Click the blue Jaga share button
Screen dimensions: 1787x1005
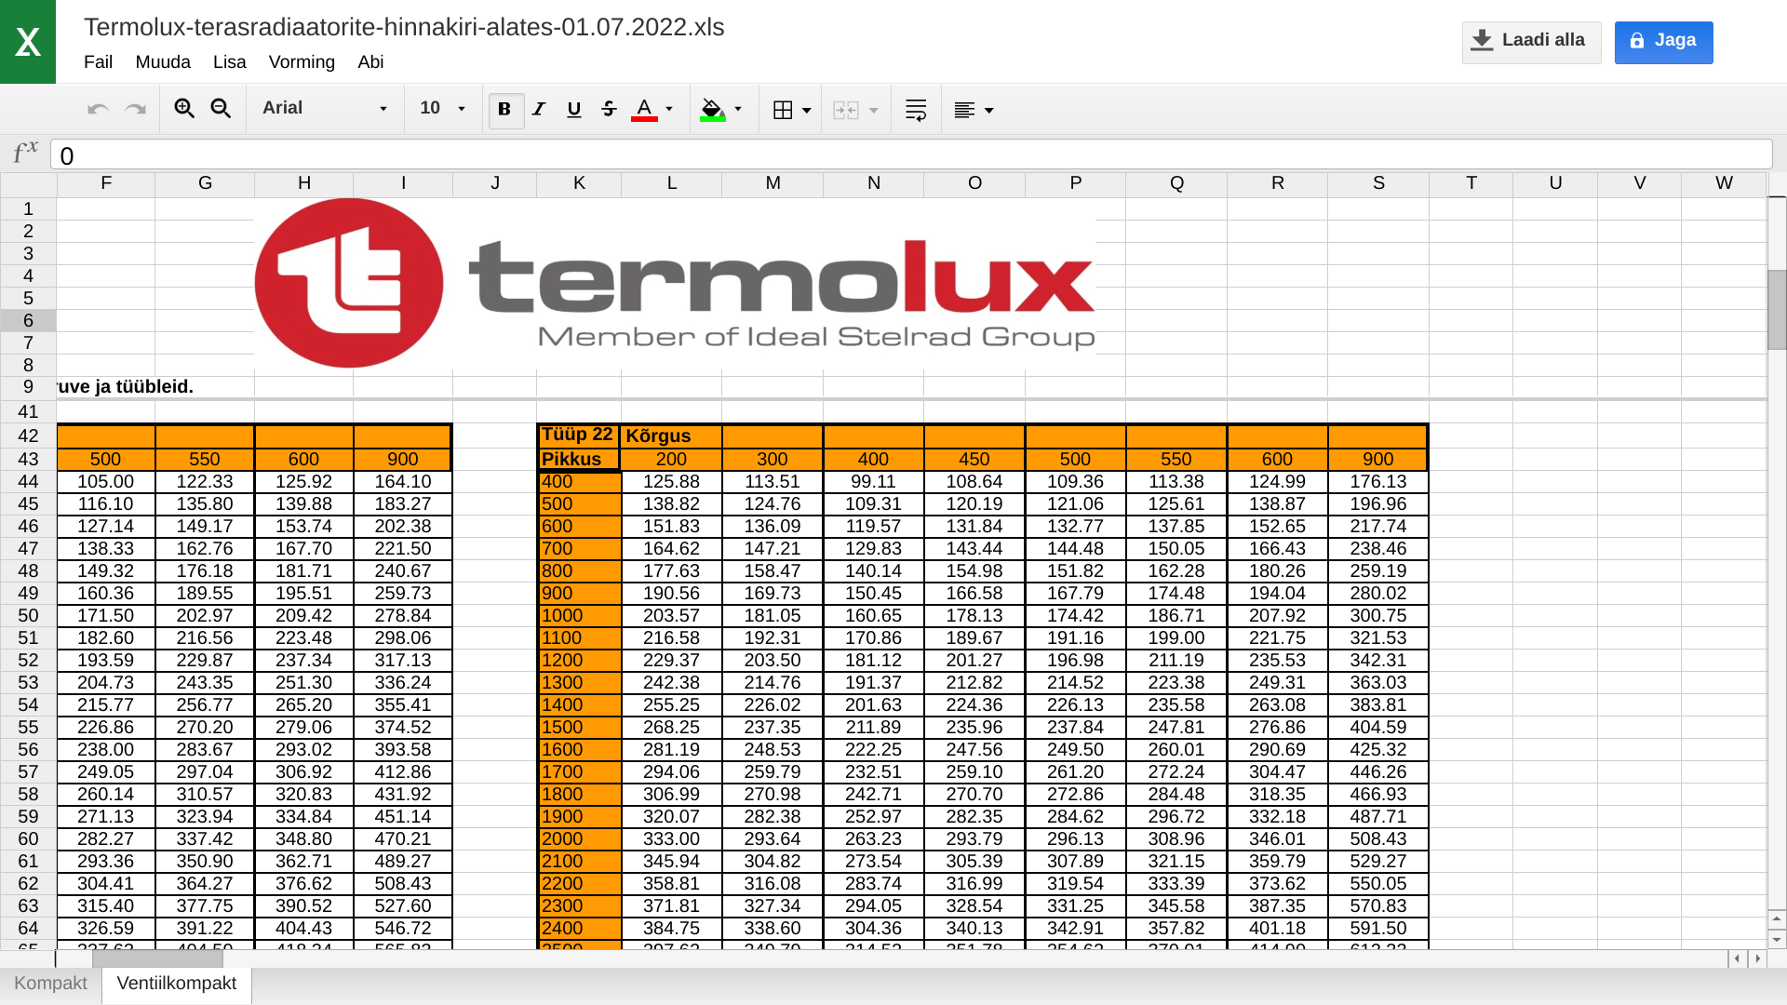[1663, 41]
